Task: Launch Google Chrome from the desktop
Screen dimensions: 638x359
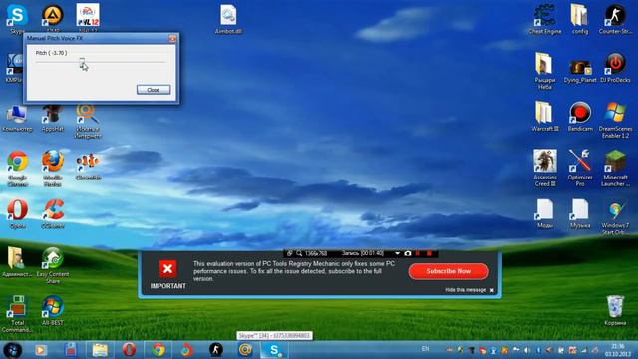Action: [17, 169]
